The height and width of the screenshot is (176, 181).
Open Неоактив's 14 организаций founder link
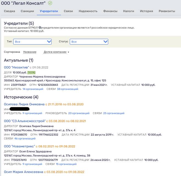click(33, 89)
